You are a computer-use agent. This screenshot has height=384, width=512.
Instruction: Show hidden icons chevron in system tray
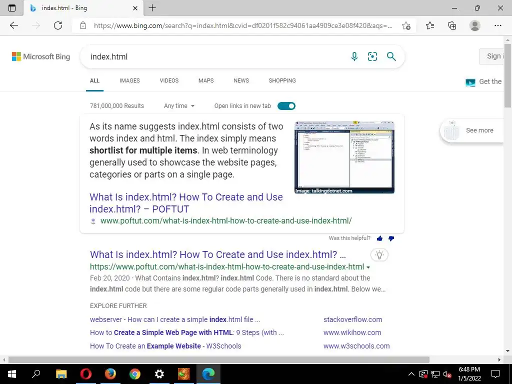[x=411, y=374]
